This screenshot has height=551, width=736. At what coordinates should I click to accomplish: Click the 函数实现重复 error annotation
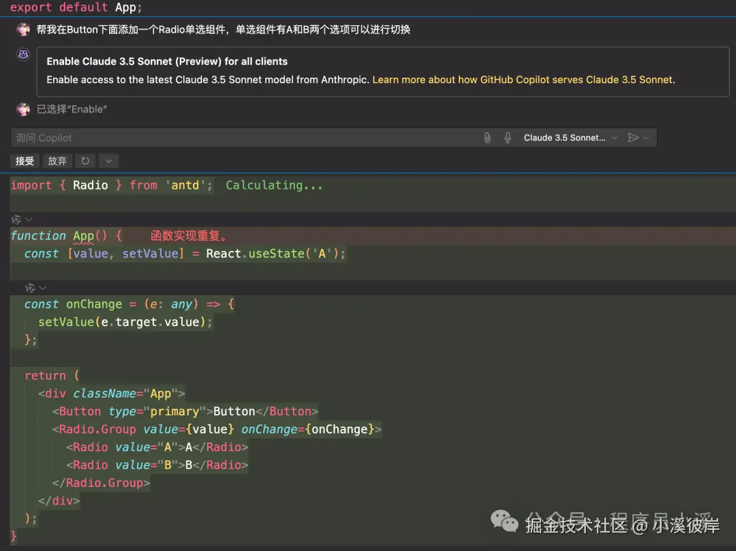pos(191,235)
